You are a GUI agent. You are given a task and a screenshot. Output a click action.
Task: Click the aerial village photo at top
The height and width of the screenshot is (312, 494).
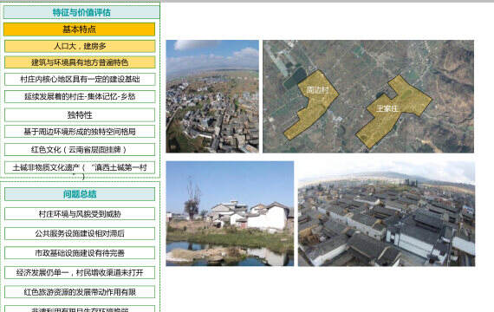212,96
